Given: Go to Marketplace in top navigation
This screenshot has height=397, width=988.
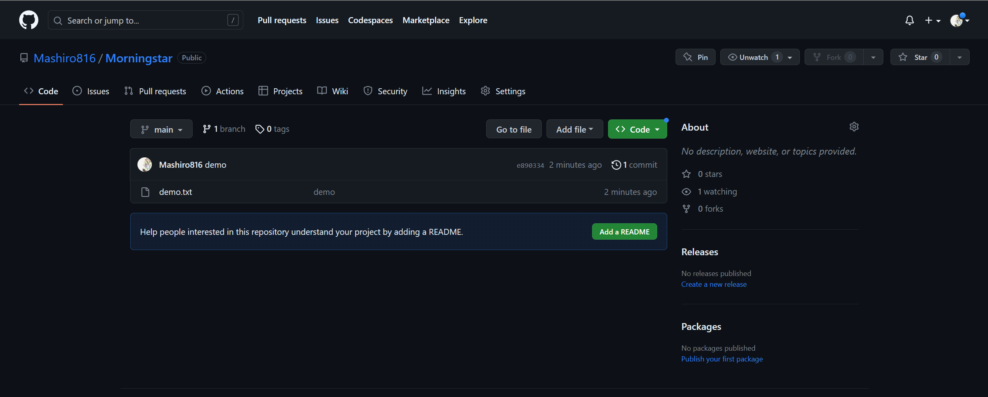Looking at the screenshot, I should coord(426,20).
